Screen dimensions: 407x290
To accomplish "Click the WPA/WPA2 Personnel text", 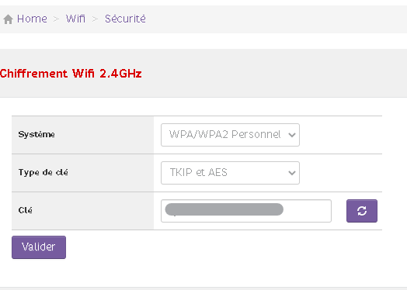I will click(224, 134).
